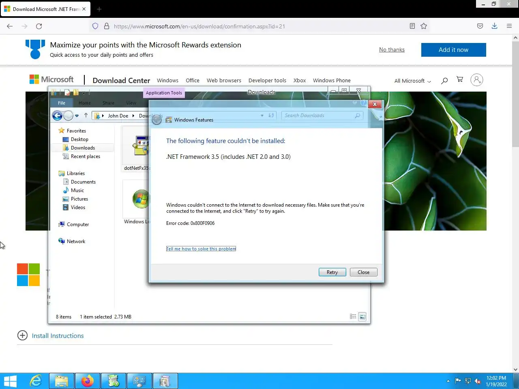Show hidden tray icons arrow

pos(448,381)
